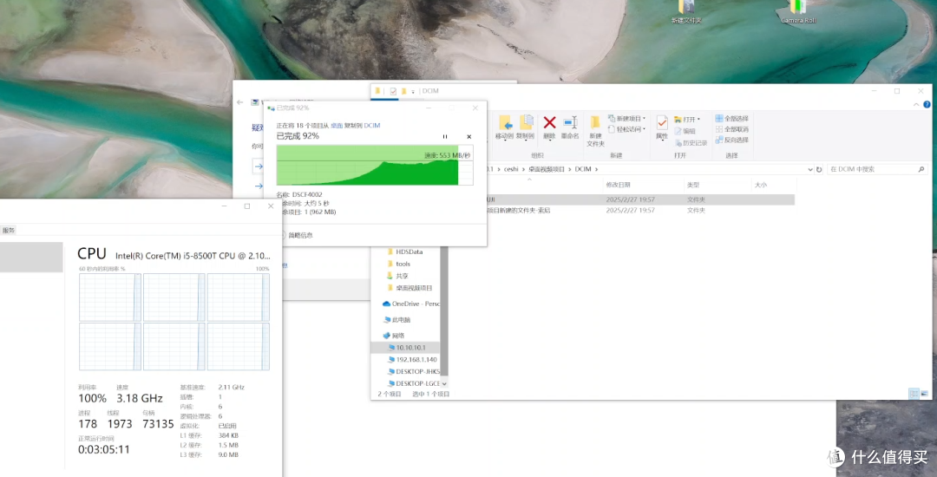Switch to details view icon in status bar
The width and height of the screenshot is (937, 477).
(914, 394)
